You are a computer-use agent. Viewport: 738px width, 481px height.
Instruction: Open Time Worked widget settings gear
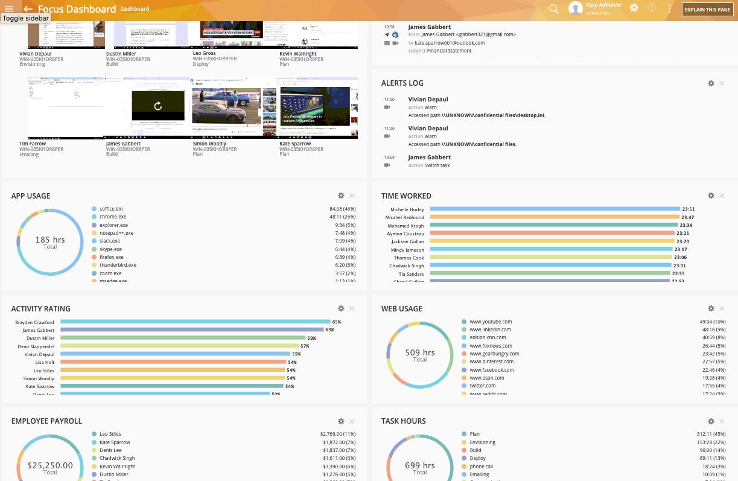coord(711,196)
